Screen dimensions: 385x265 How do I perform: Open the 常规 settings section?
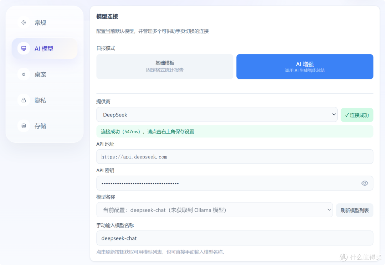pyautogui.click(x=45, y=22)
